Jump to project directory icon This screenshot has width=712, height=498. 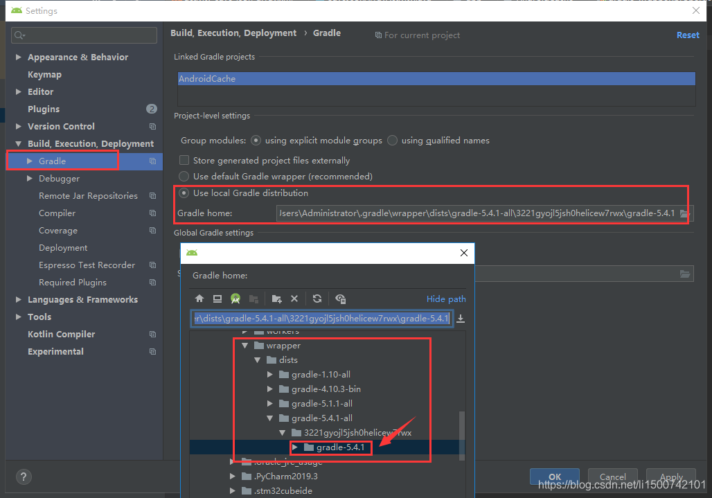point(235,299)
